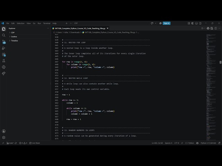The height and width of the screenshot is (166, 222).
Task: Open the run options dropdown arrow
Action: pyautogui.click(x=205, y=28)
